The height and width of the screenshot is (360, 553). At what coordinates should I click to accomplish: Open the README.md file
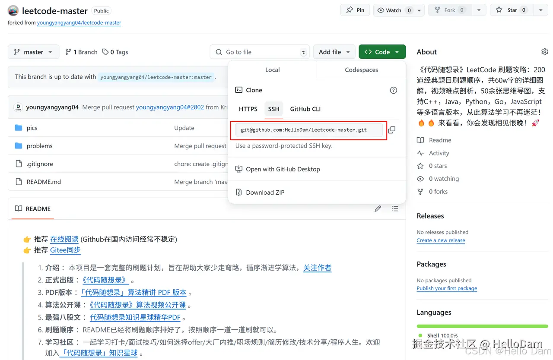click(44, 182)
